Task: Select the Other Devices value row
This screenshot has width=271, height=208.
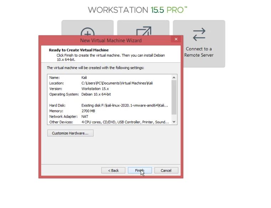Action: (125, 122)
